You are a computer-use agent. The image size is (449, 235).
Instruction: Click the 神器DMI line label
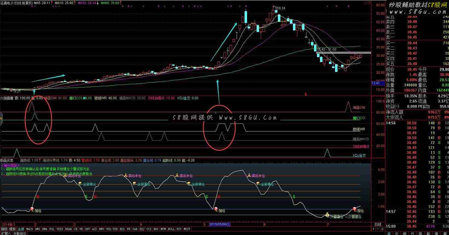(x=359, y=108)
